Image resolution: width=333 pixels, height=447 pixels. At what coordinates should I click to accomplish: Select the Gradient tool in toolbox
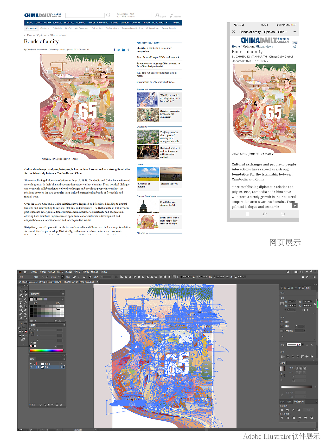pyautogui.click(x=21, y=310)
